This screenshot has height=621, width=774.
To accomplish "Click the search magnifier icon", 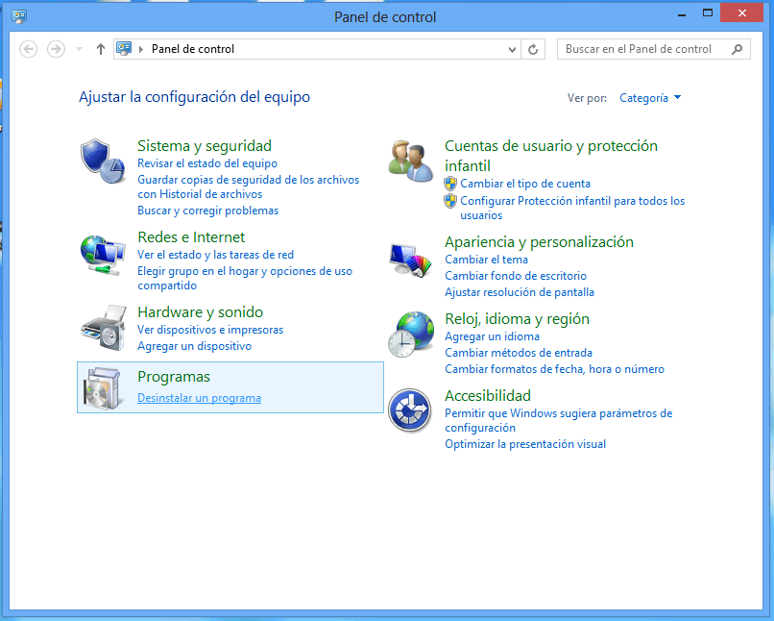I will point(737,49).
